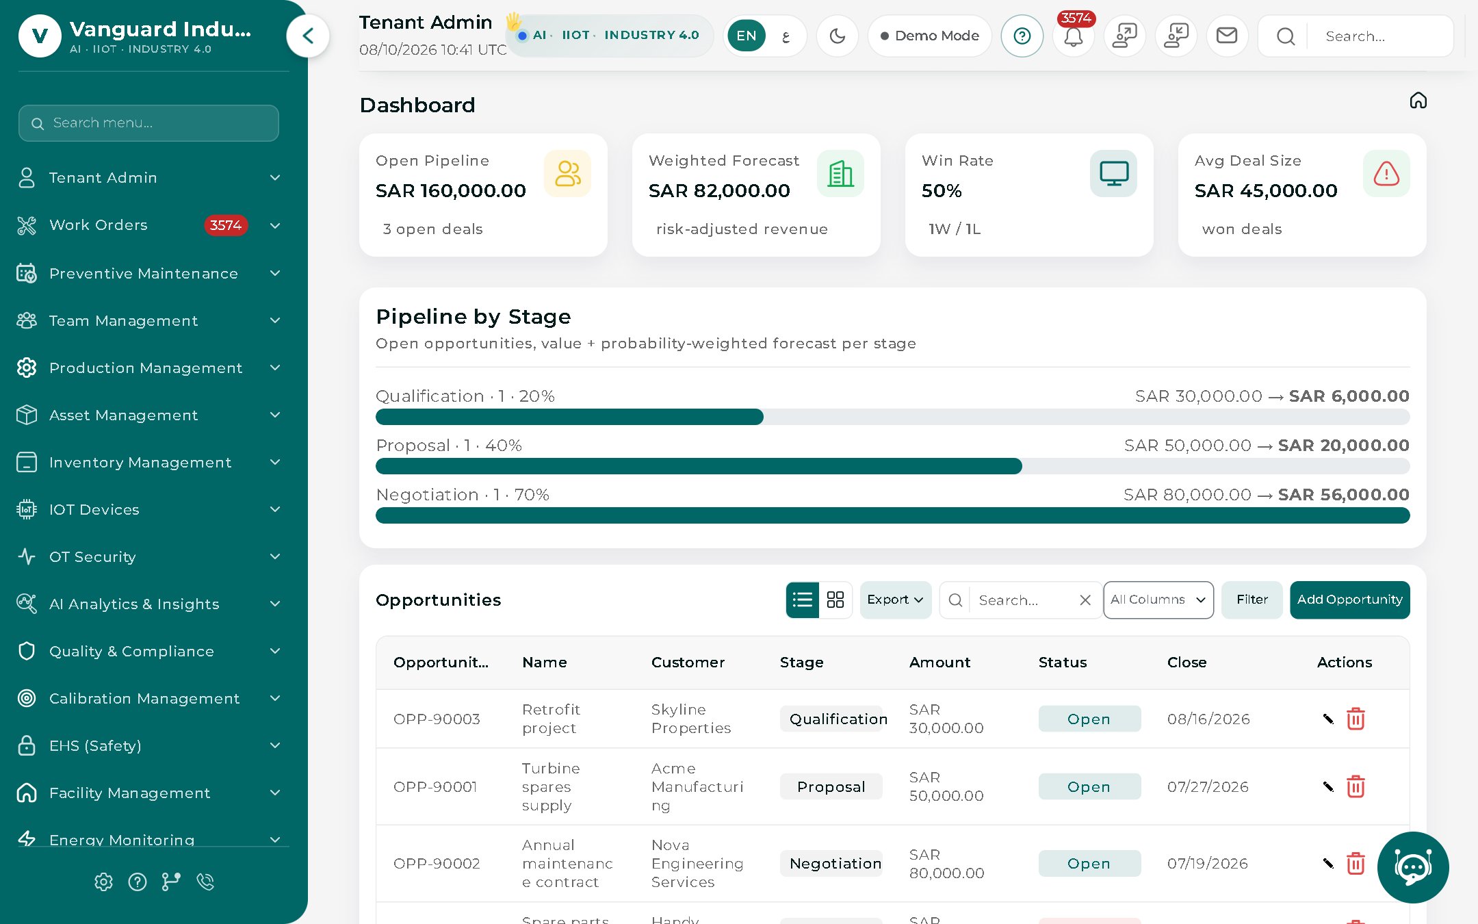Screen dimensions: 1478x924
Task: Open OT Security menu item
Action: click(149, 556)
